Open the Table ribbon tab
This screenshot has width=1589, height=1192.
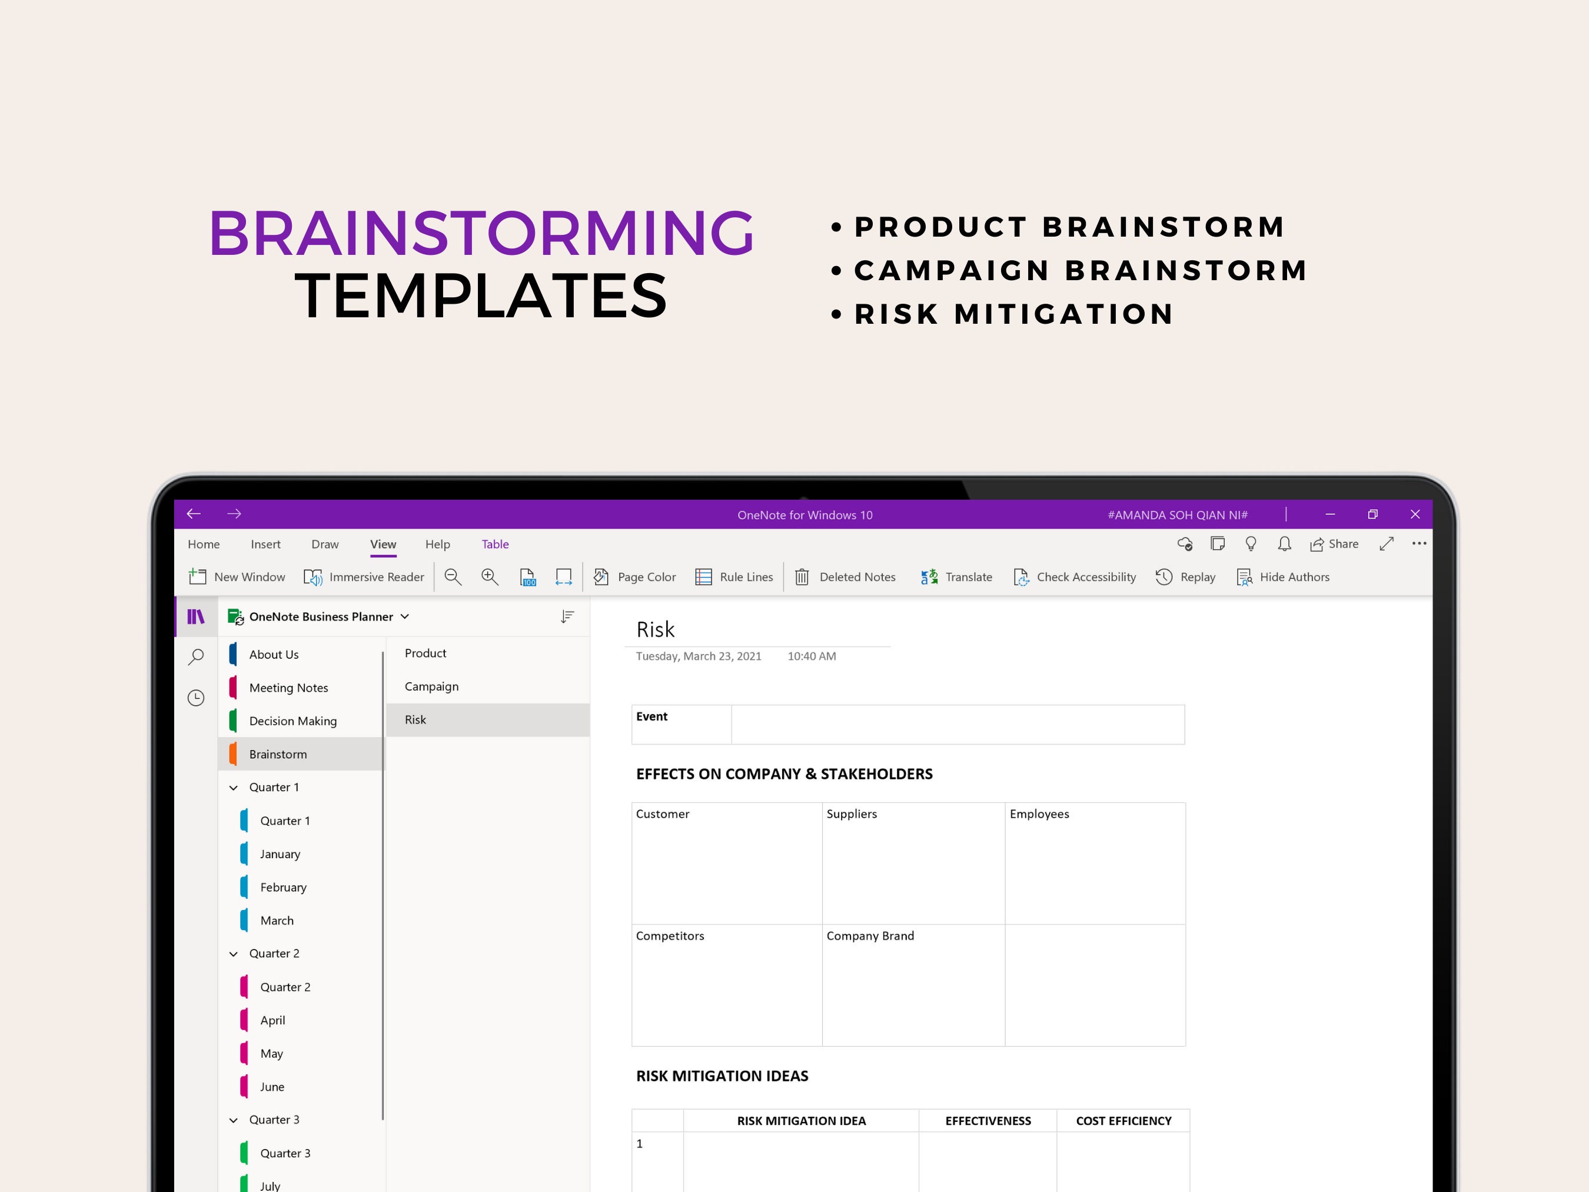click(x=495, y=544)
